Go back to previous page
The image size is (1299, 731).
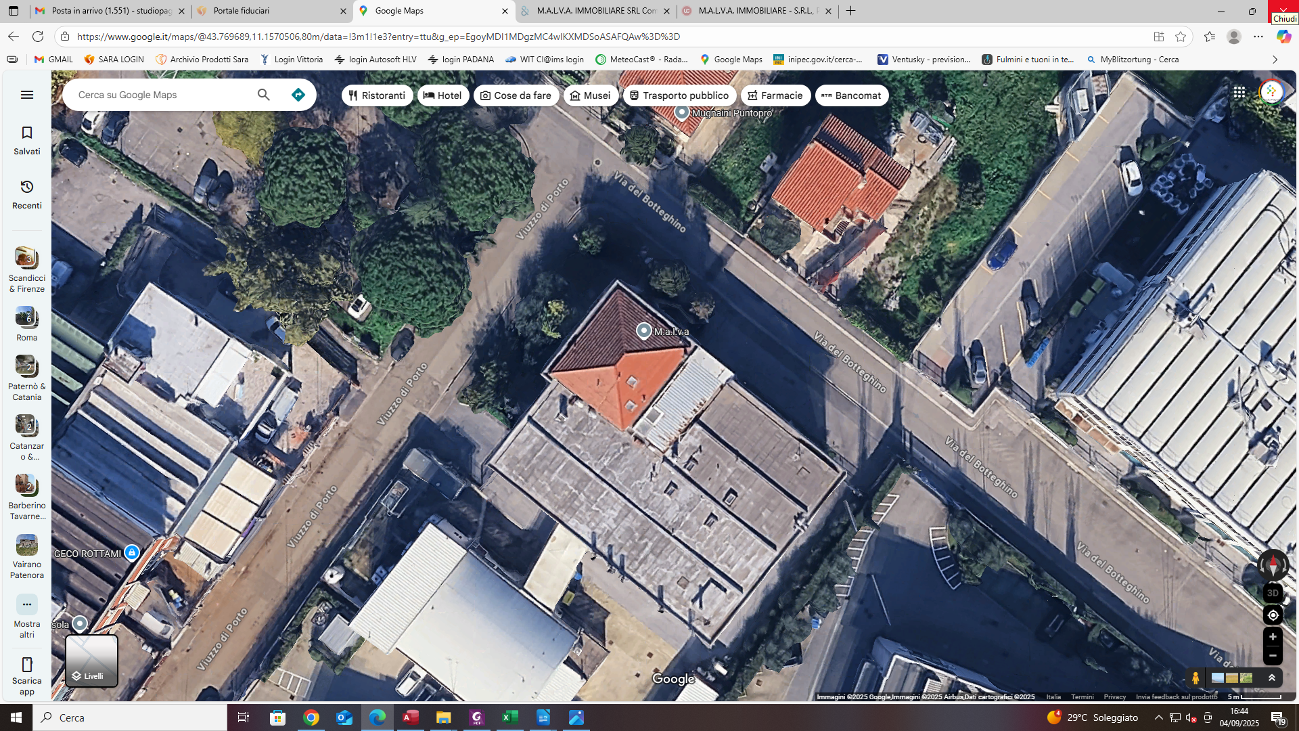[14, 37]
